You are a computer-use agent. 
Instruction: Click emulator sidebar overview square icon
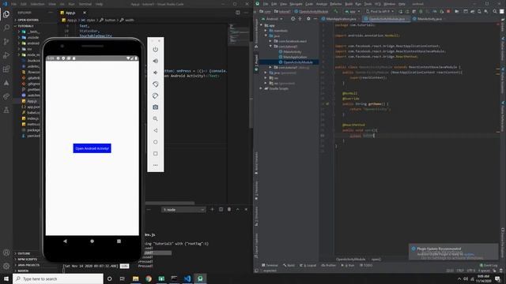point(156,154)
